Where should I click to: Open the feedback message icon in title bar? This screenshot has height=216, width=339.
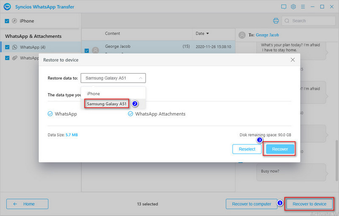point(283,7)
